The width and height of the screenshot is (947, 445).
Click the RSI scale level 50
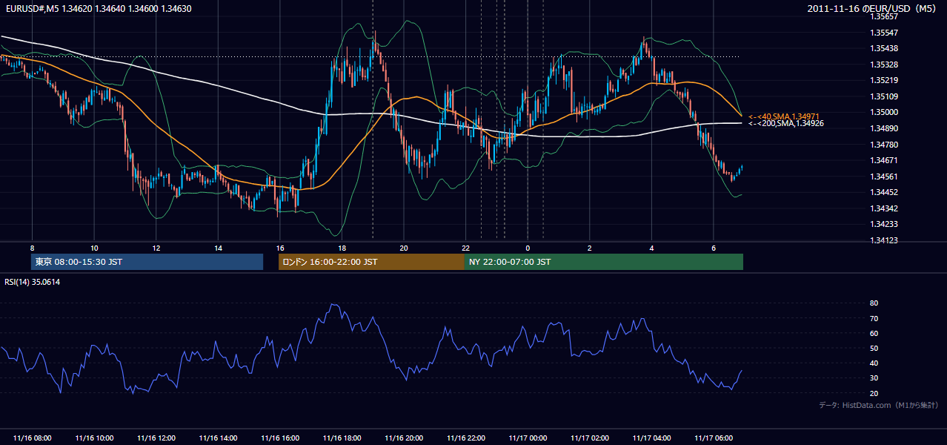(874, 349)
